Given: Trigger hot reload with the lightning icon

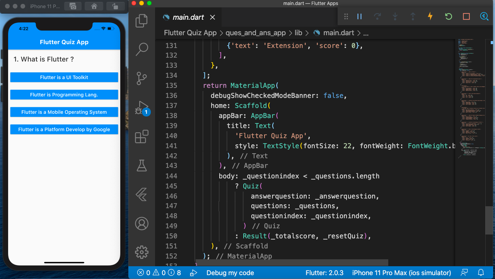Looking at the screenshot, I should tap(430, 16).
